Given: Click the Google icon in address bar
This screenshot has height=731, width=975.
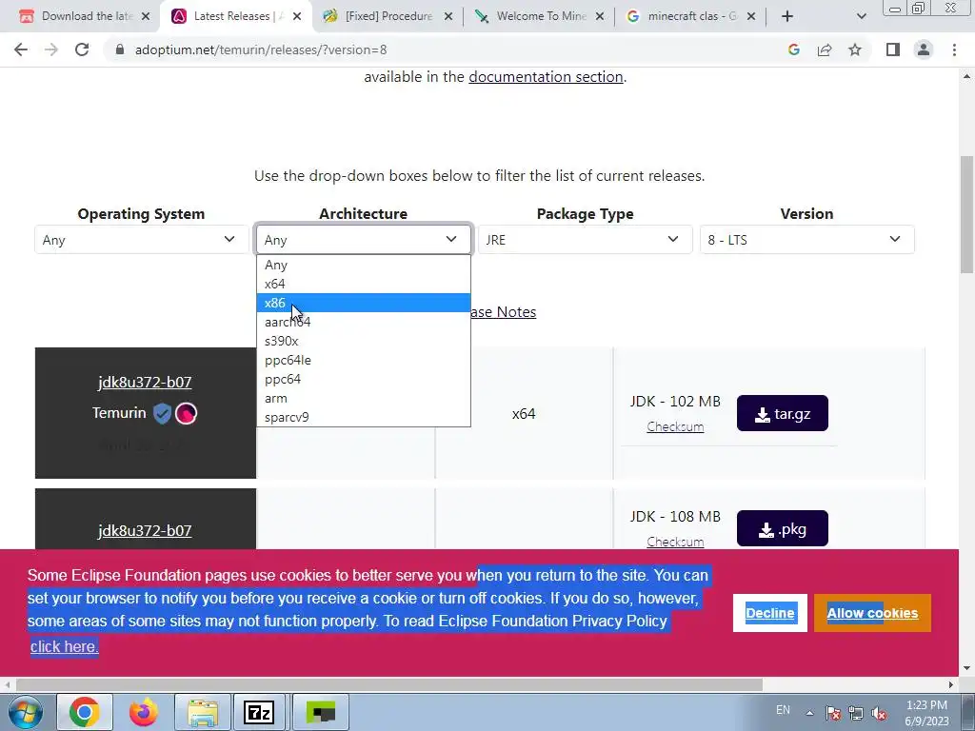Looking at the screenshot, I should point(793,49).
